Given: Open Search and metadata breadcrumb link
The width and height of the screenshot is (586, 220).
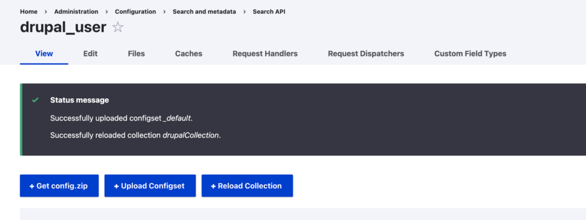Looking at the screenshot, I should point(204,11).
